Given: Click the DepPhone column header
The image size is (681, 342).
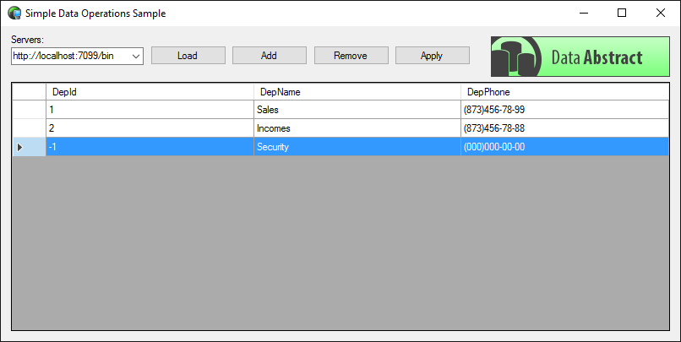Looking at the screenshot, I should click(x=564, y=91).
